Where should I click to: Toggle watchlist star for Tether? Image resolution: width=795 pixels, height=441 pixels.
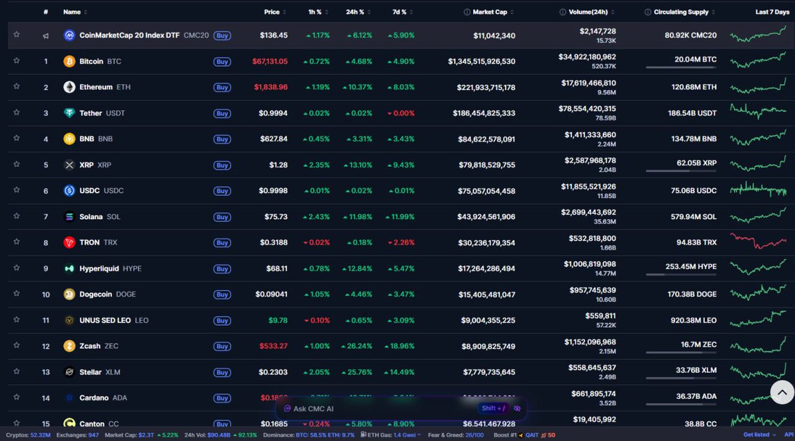coord(17,113)
